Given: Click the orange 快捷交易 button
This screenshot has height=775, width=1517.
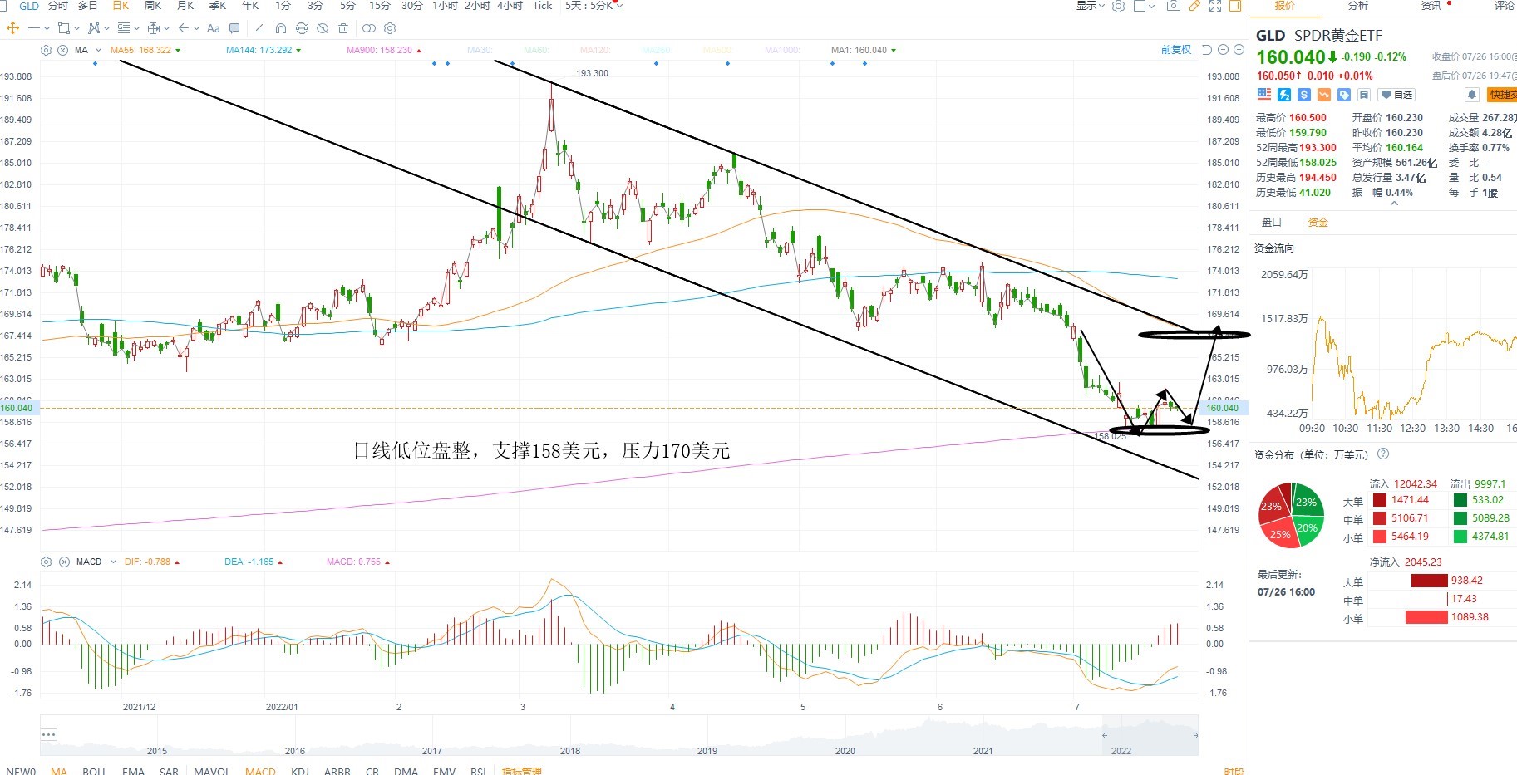Looking at the screenshot, I should (1502, 95).
